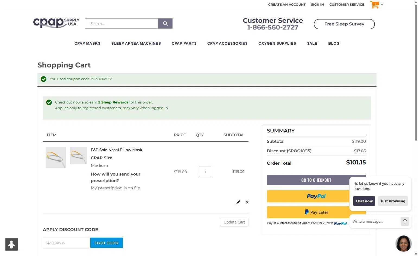
Task: Click the second mask product thumbnail
Action: 78,156
